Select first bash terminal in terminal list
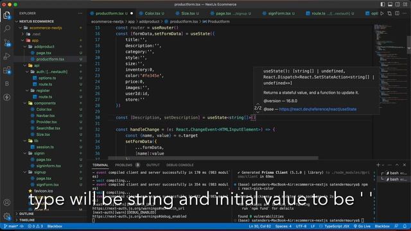 tap(394, 173)
